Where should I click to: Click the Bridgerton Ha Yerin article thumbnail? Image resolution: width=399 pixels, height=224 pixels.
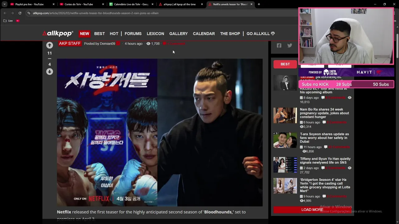pos(285,186)
